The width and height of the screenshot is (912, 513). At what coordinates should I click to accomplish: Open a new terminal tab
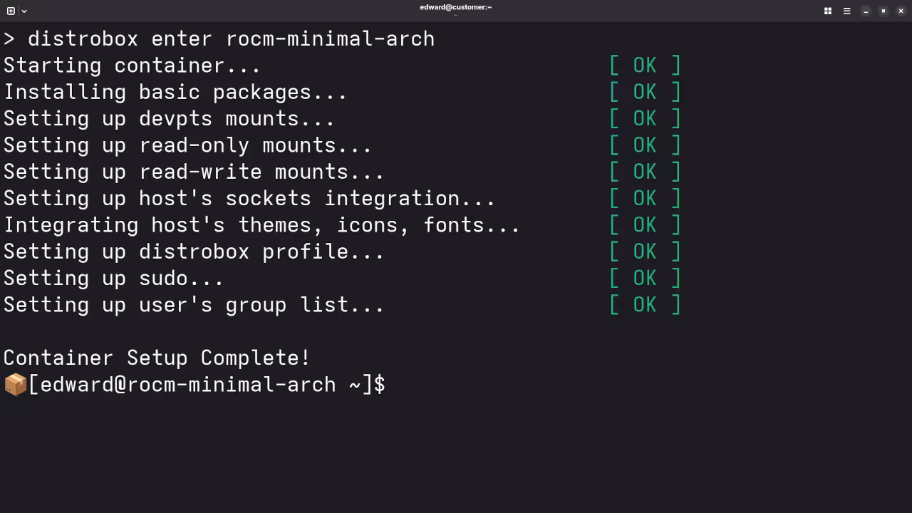(11, 11)
